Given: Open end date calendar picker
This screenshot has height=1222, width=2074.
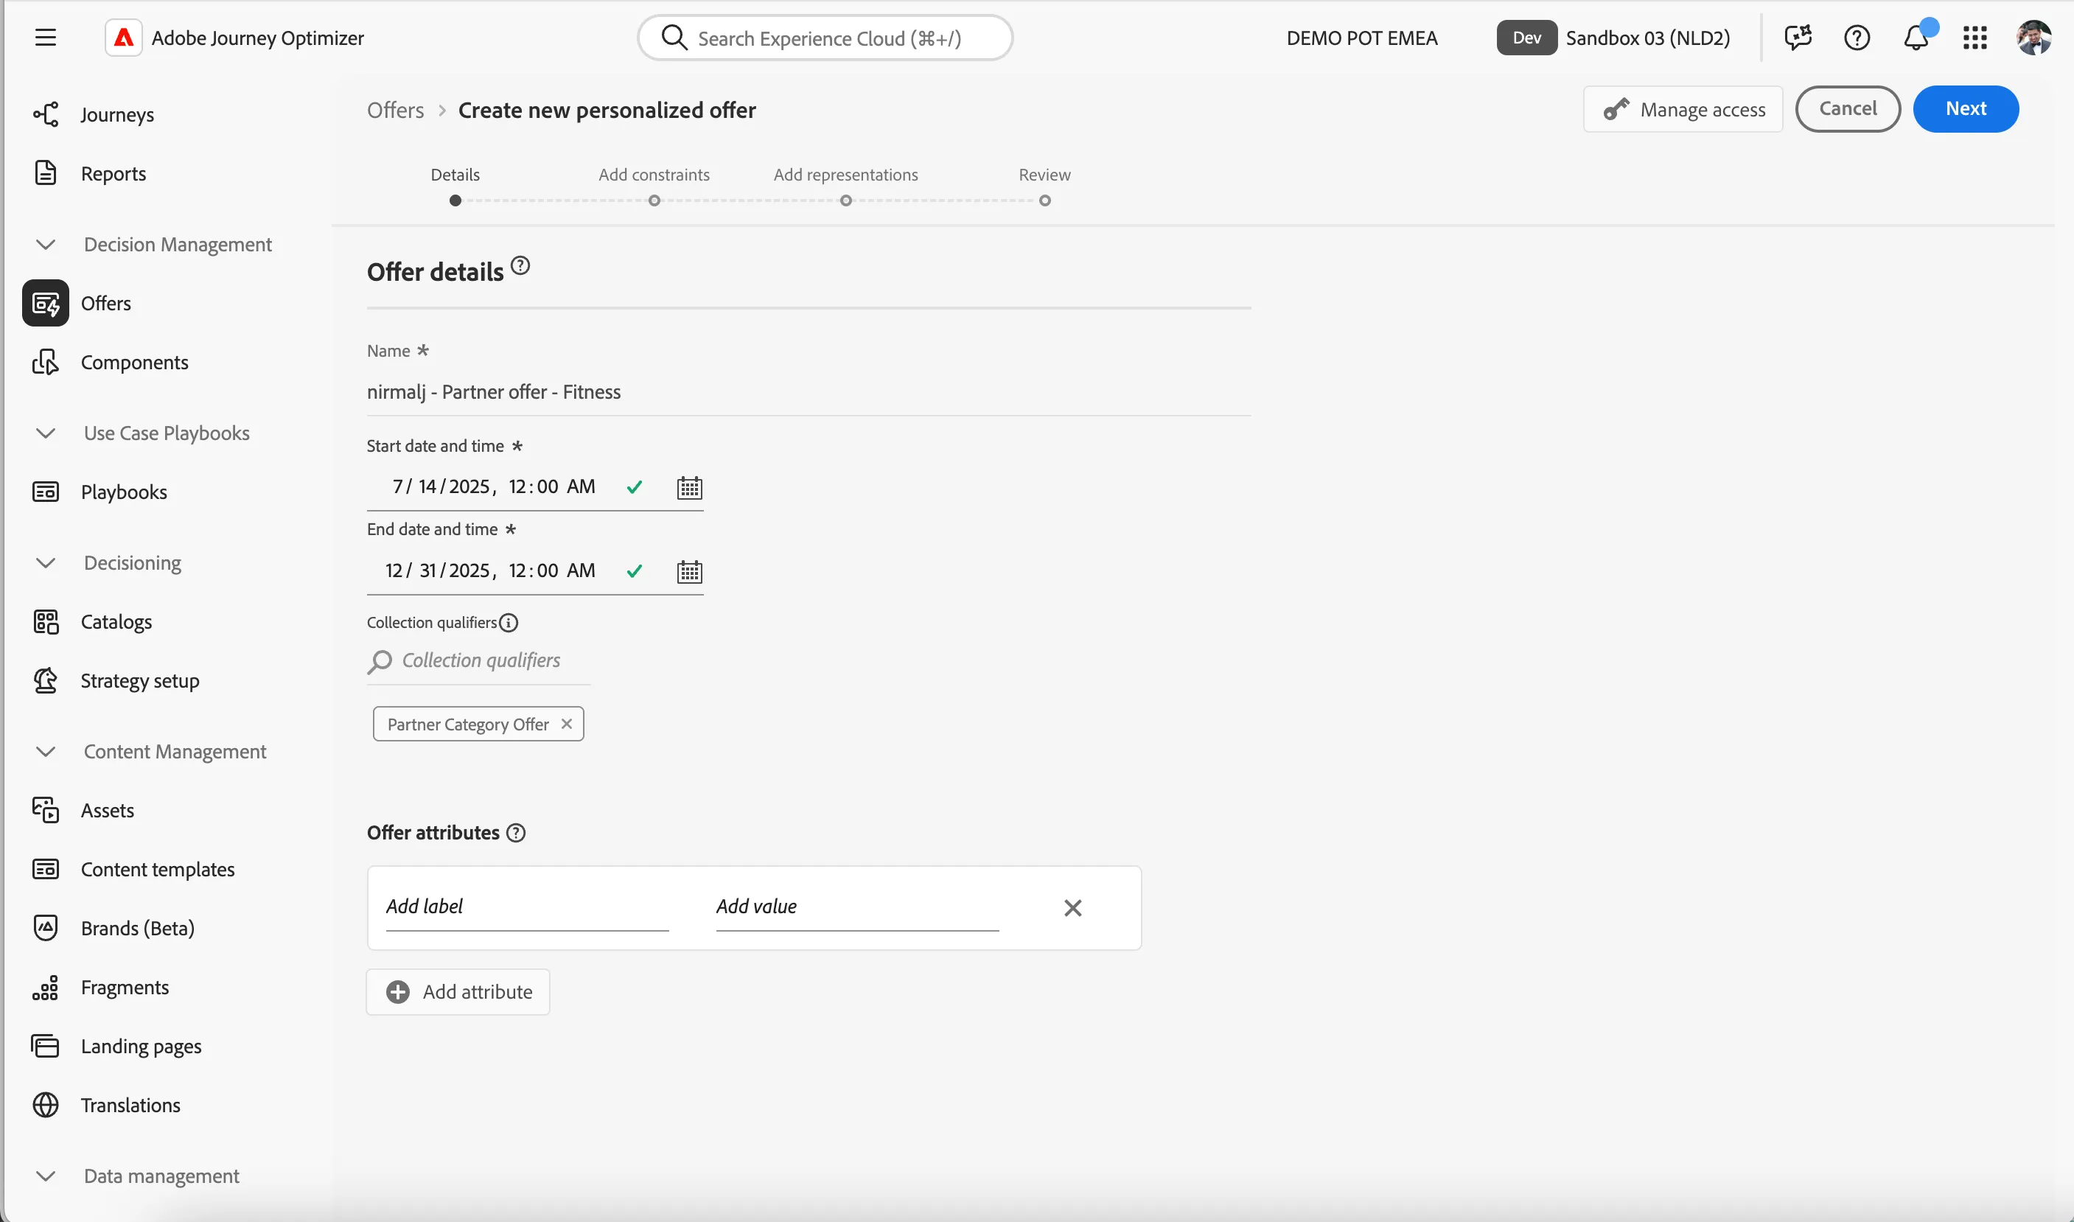Looking at the screenshot, I should [689, 571].
